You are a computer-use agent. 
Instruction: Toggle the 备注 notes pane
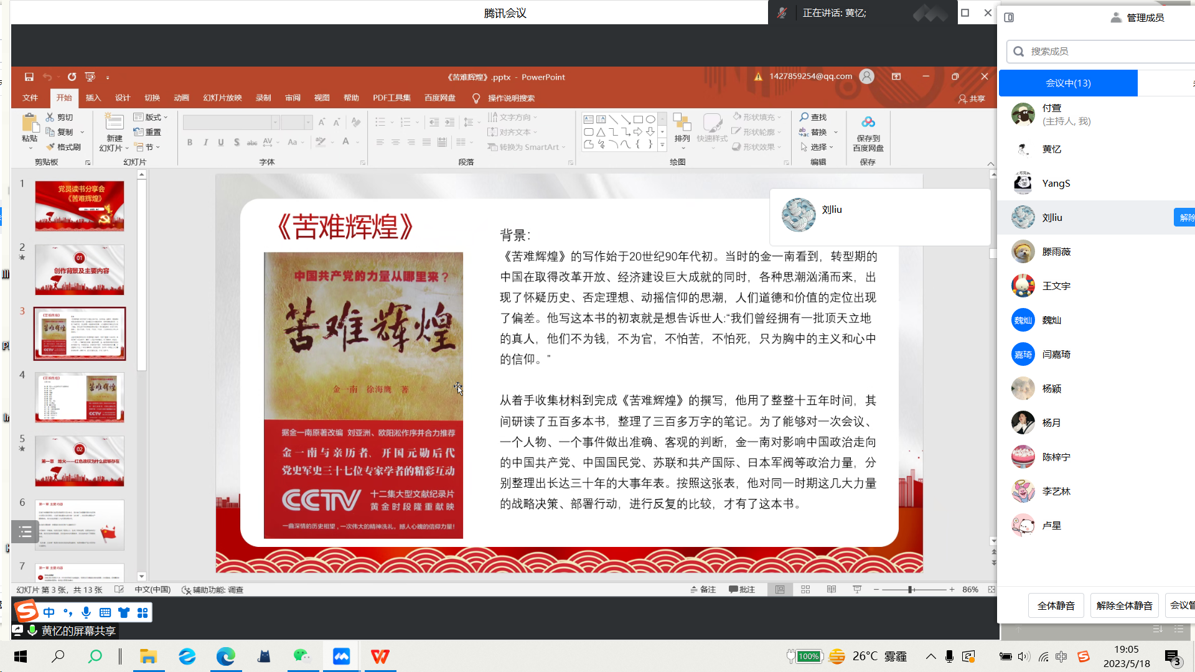coord(703,589)
